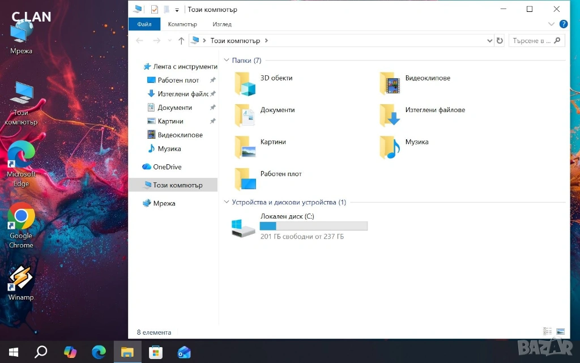
Task: Collapse the Папки (7) group
Action: pyautogui.click(x=227, y=61)
